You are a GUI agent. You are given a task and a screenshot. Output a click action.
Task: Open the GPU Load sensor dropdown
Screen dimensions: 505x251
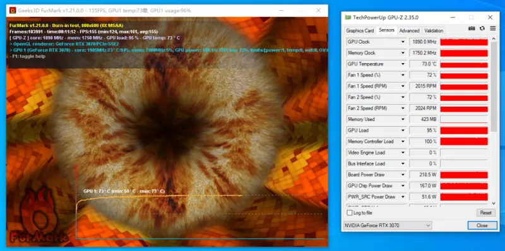[403, 131]
